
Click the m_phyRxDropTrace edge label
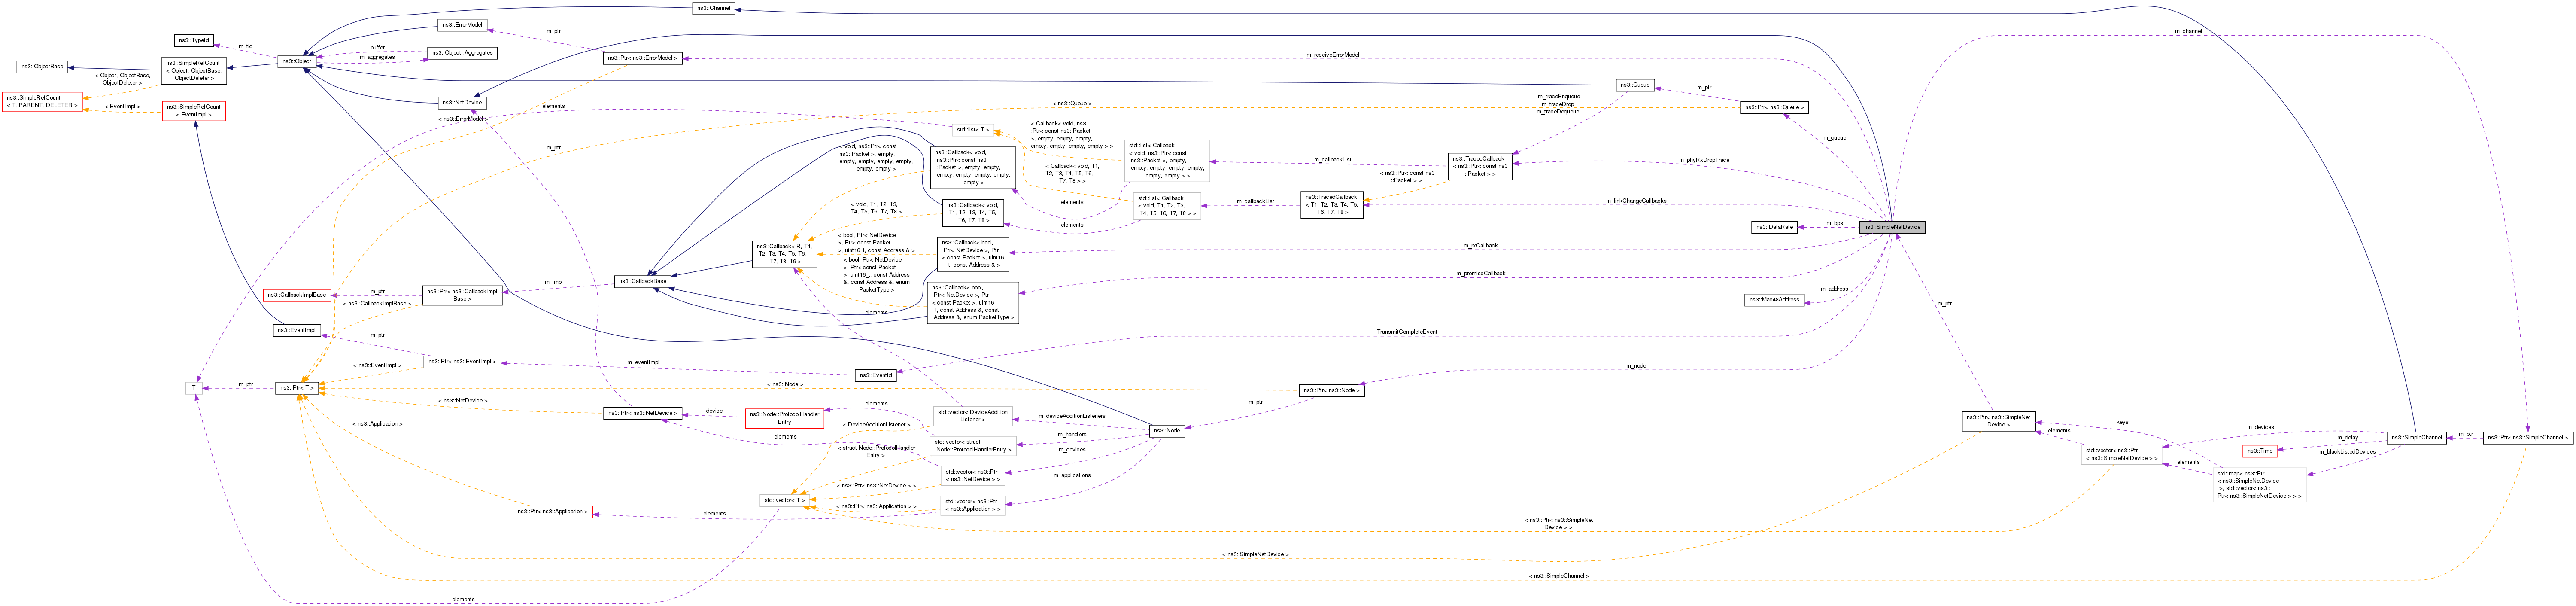click(x=1703, y=160)
